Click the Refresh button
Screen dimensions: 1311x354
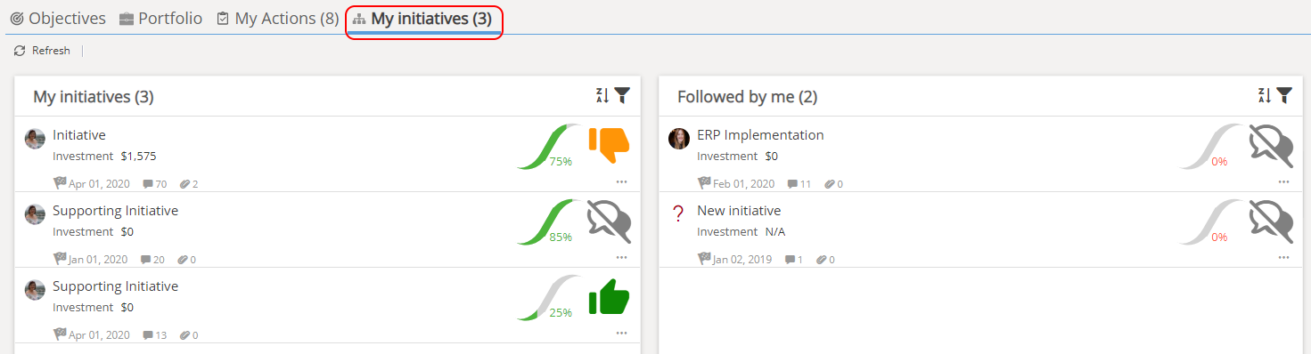(x=42, y=51)
